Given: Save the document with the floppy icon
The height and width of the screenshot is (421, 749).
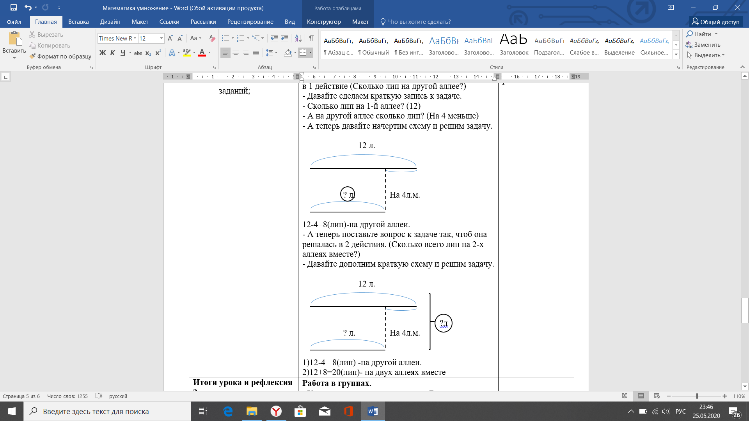Looking at the screenshot, I should pyautogui.click(x=13, y=7).
